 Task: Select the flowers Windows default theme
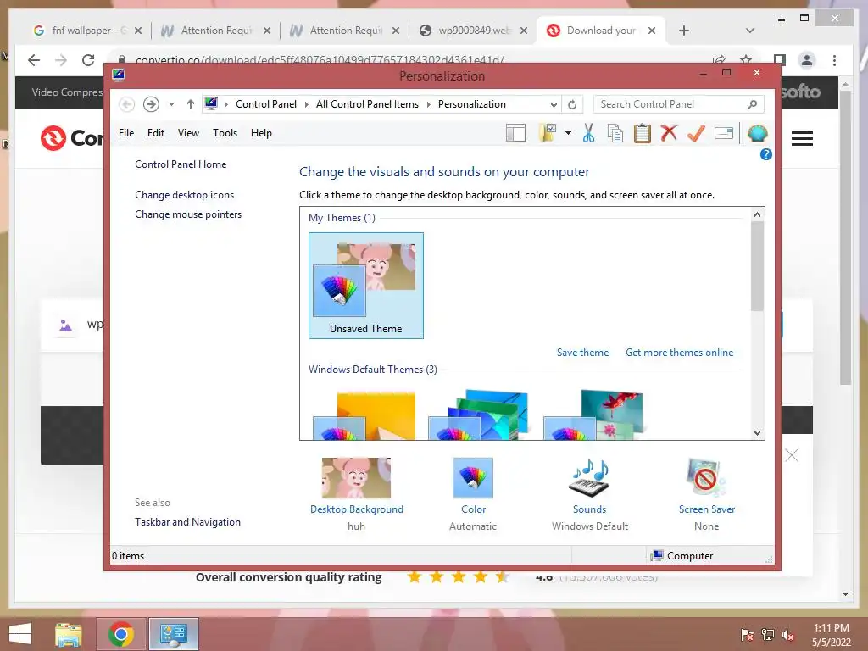[593, 415]
